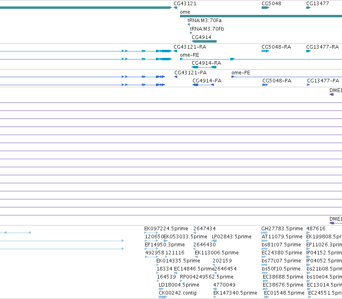Click the CG5048-PA protein label
The height and width of the screenshot is (299, 342).
click(x=277, y=81)
